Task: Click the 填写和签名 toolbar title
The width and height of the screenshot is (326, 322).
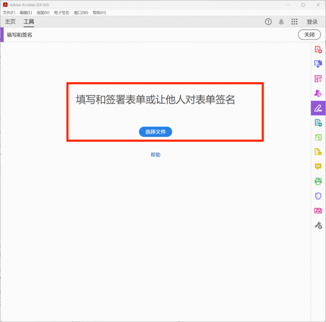Action: [19, 35]
